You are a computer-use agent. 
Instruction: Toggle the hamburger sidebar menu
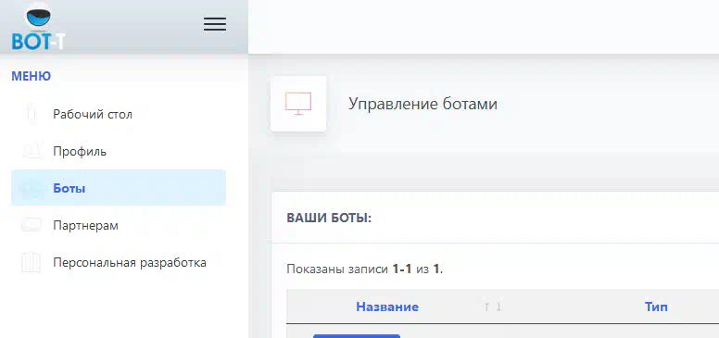(x=215, y=24)
